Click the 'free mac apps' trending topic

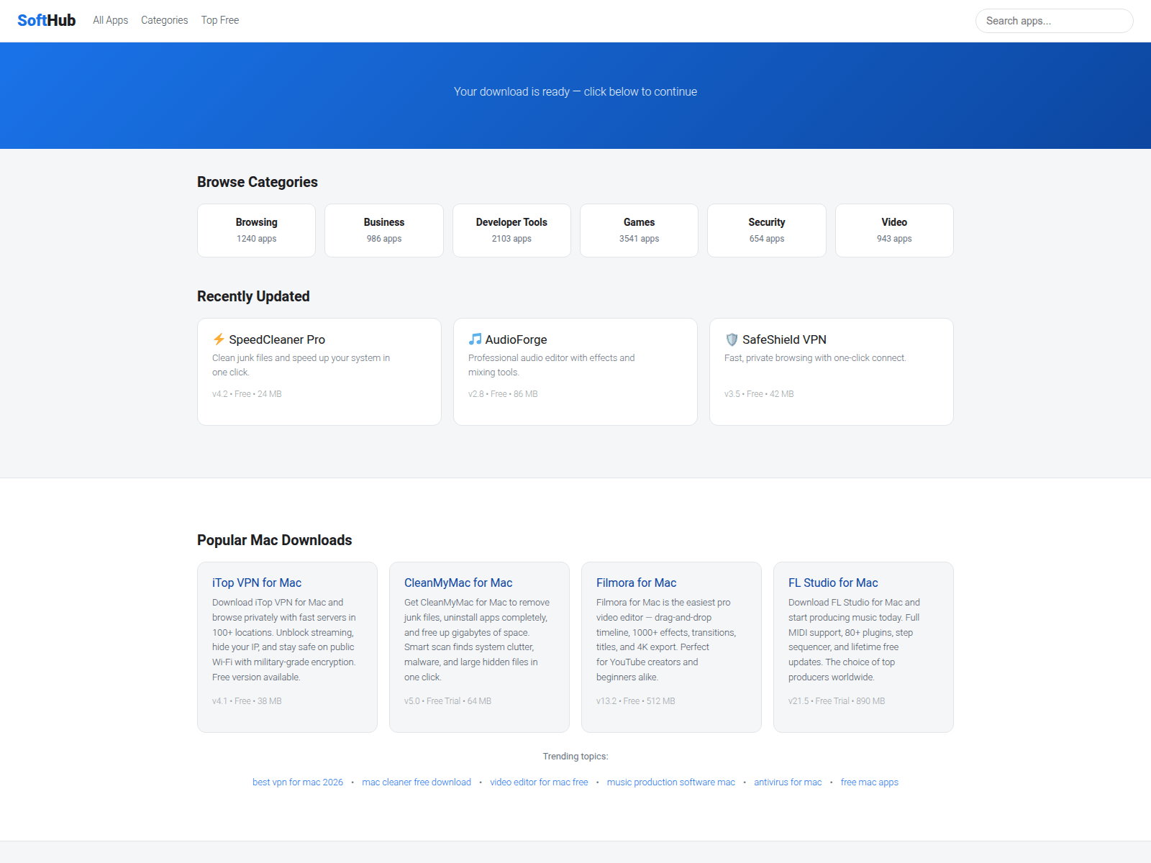tap(870, 782)
